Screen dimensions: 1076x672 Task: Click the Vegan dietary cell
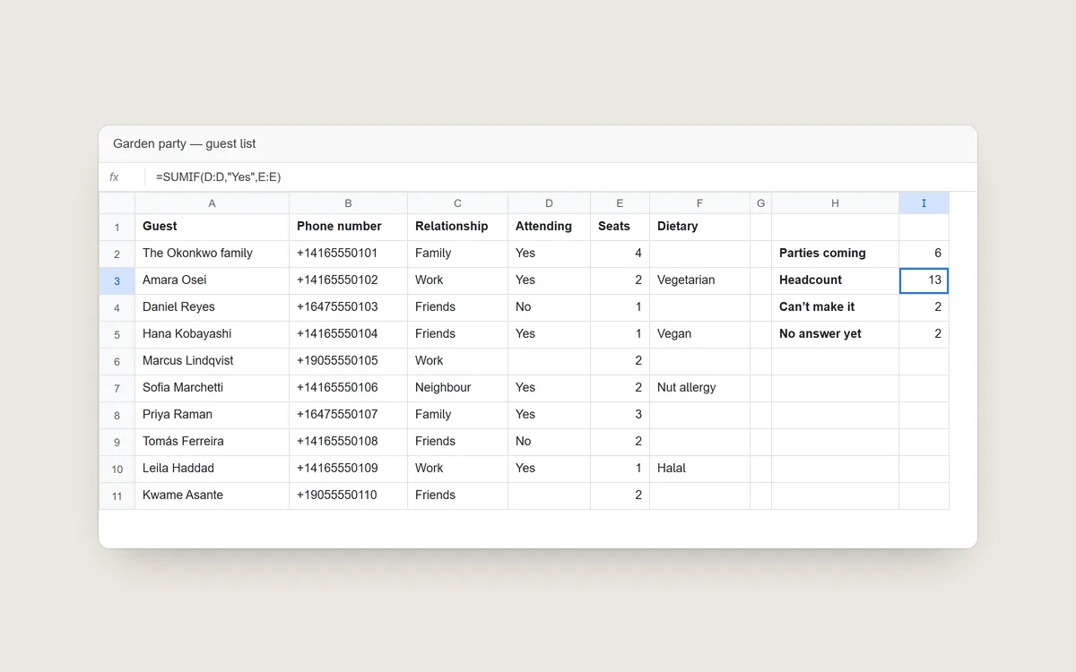tap(699, 334)
